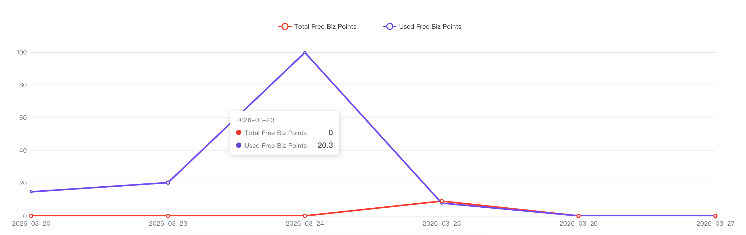The image size is (746, 235).
Task: Click the red dot inside the tooltip
Action: [x=239, y=132]
